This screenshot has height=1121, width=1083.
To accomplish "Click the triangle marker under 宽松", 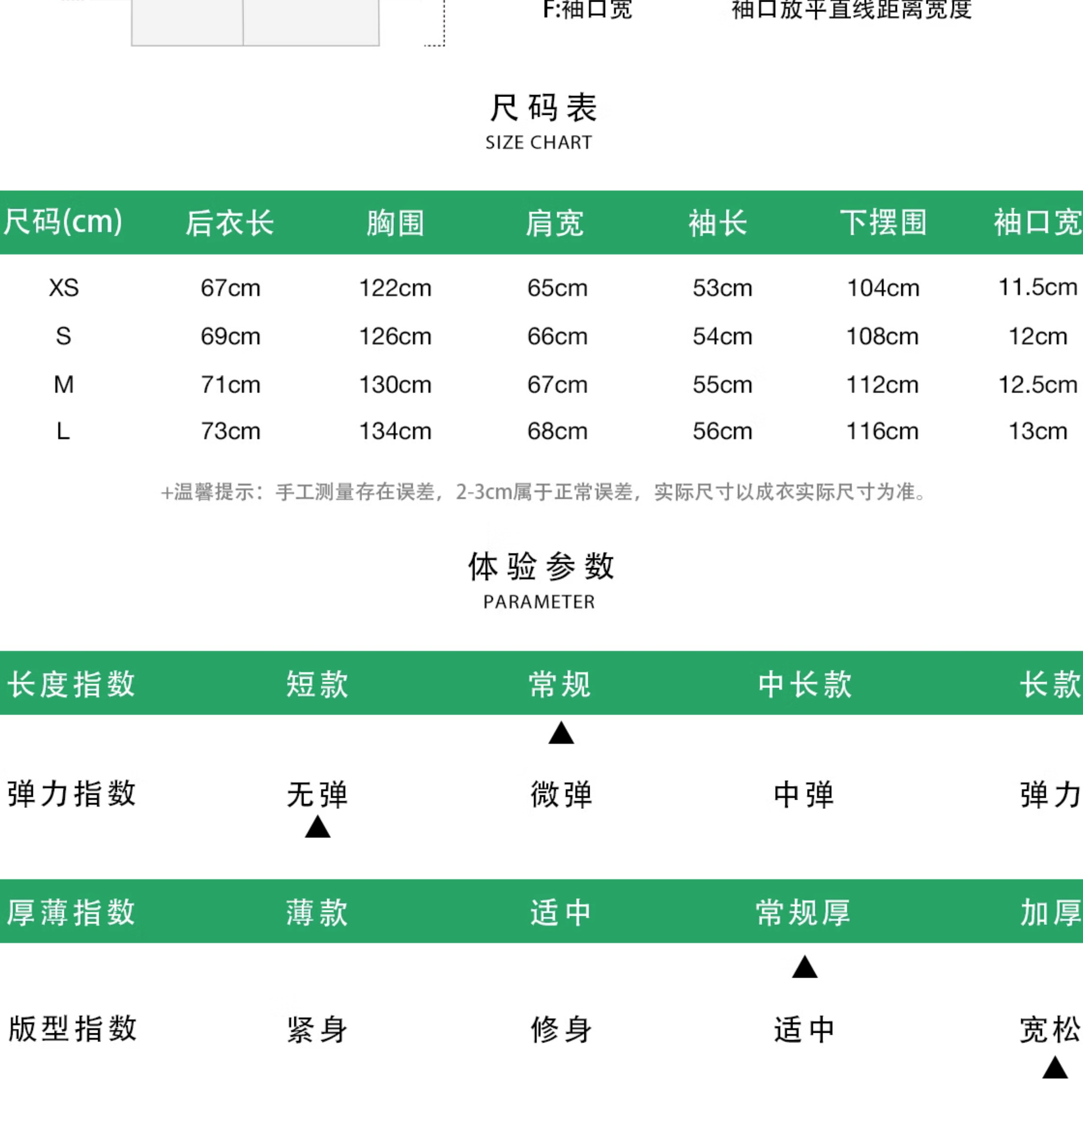I will point(1054,1068).
